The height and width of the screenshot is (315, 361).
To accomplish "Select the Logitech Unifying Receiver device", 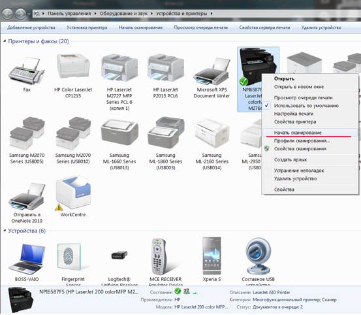I will coord(119,256).
